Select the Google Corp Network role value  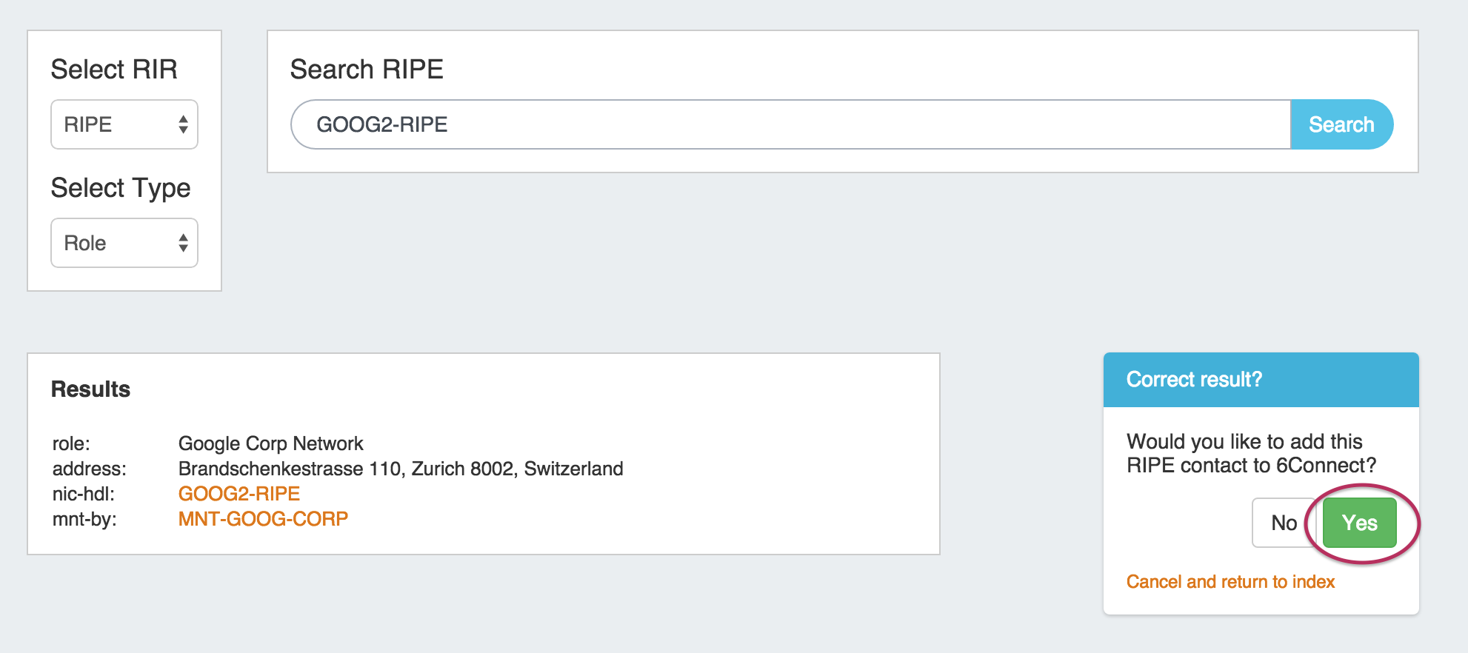point(270,443)
